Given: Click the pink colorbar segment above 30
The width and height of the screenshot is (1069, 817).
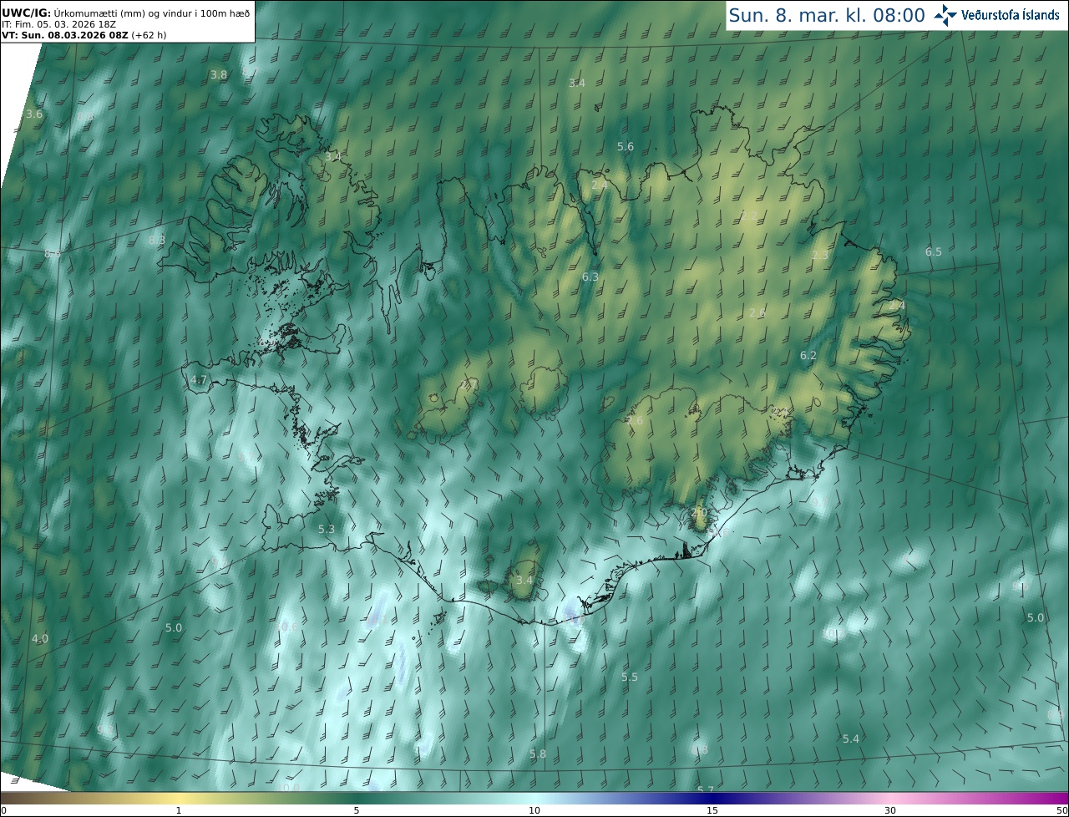Looking at the screenshot, I should (x=890, y=798).
